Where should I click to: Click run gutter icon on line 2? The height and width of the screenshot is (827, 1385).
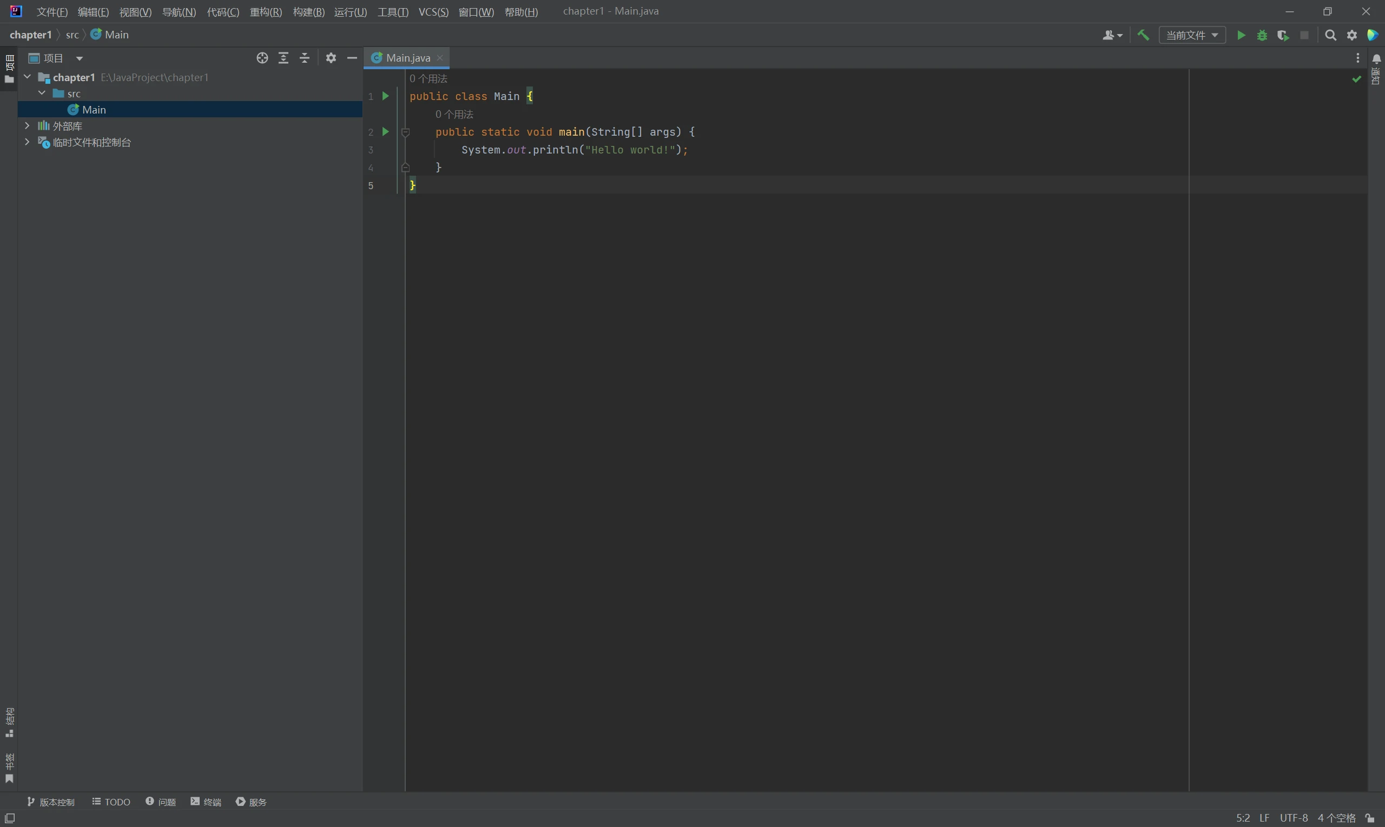tap(385, 131)
